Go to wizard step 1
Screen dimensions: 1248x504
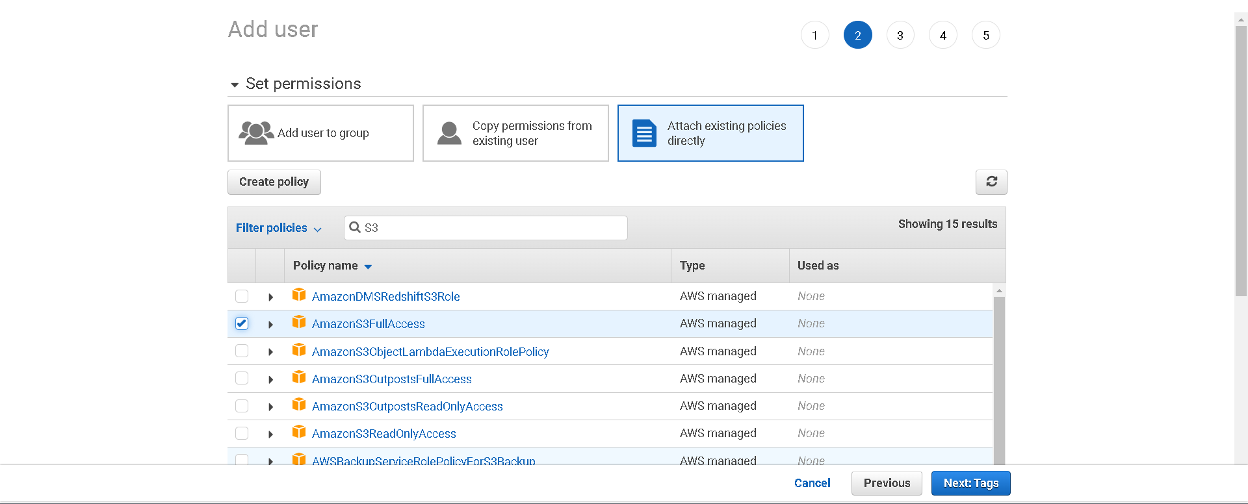(814, 35)
